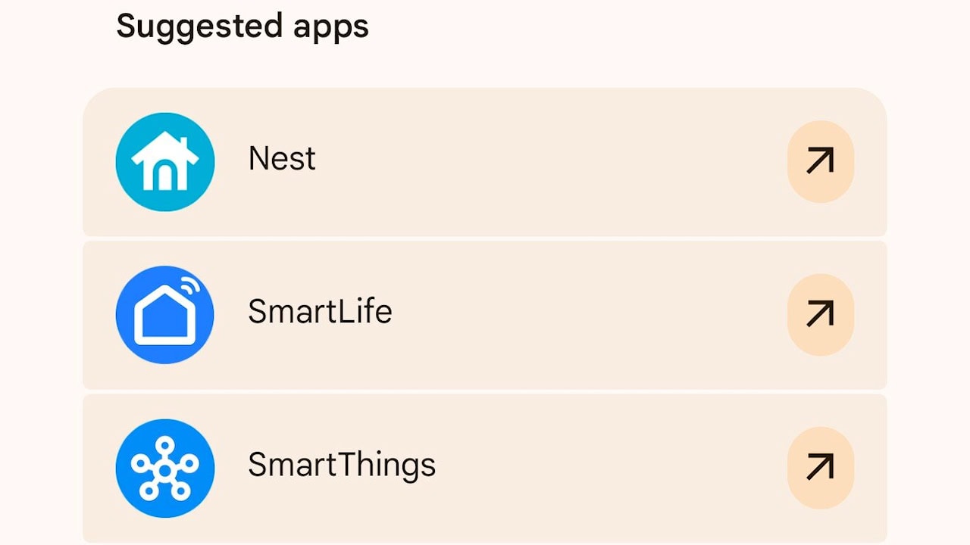Tap the diagonal arrow icon beside SmartThings
Image resolution: width=970 pixels, height=545 pixels.
[x=821, y=467]
